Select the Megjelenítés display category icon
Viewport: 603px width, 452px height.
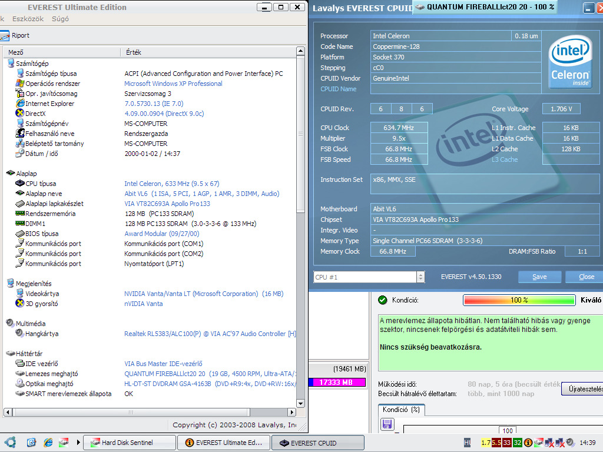click(11, 283)
